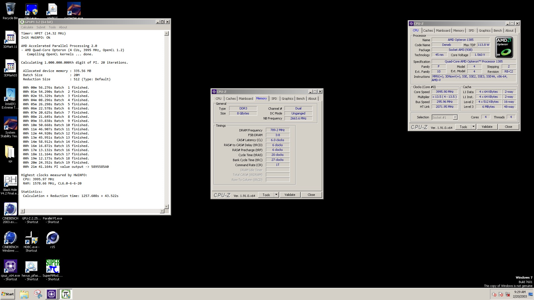The width and height of the screenshot is (534, 300).
Task: Click the muted volume tray icon
Action: (494, 294)
